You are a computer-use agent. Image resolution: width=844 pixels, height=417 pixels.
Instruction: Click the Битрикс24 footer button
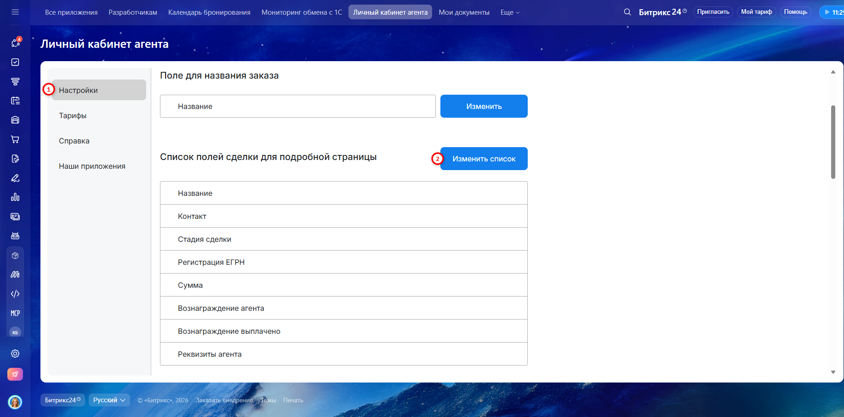63,400
